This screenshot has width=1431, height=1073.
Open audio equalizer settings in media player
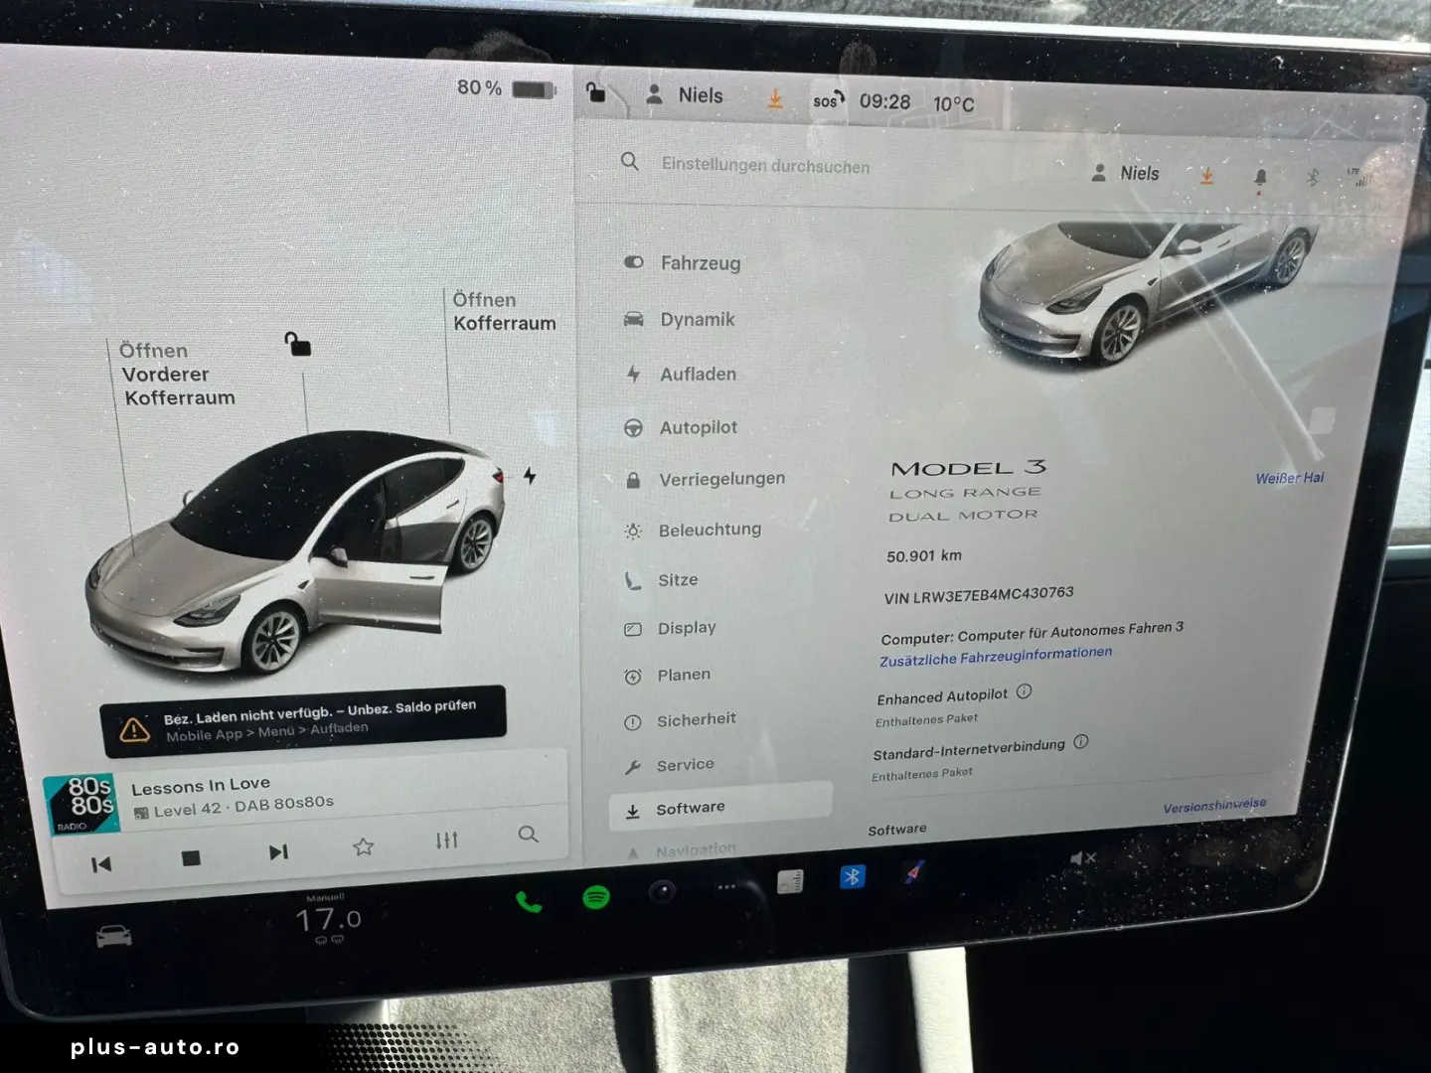click(447, 842)
